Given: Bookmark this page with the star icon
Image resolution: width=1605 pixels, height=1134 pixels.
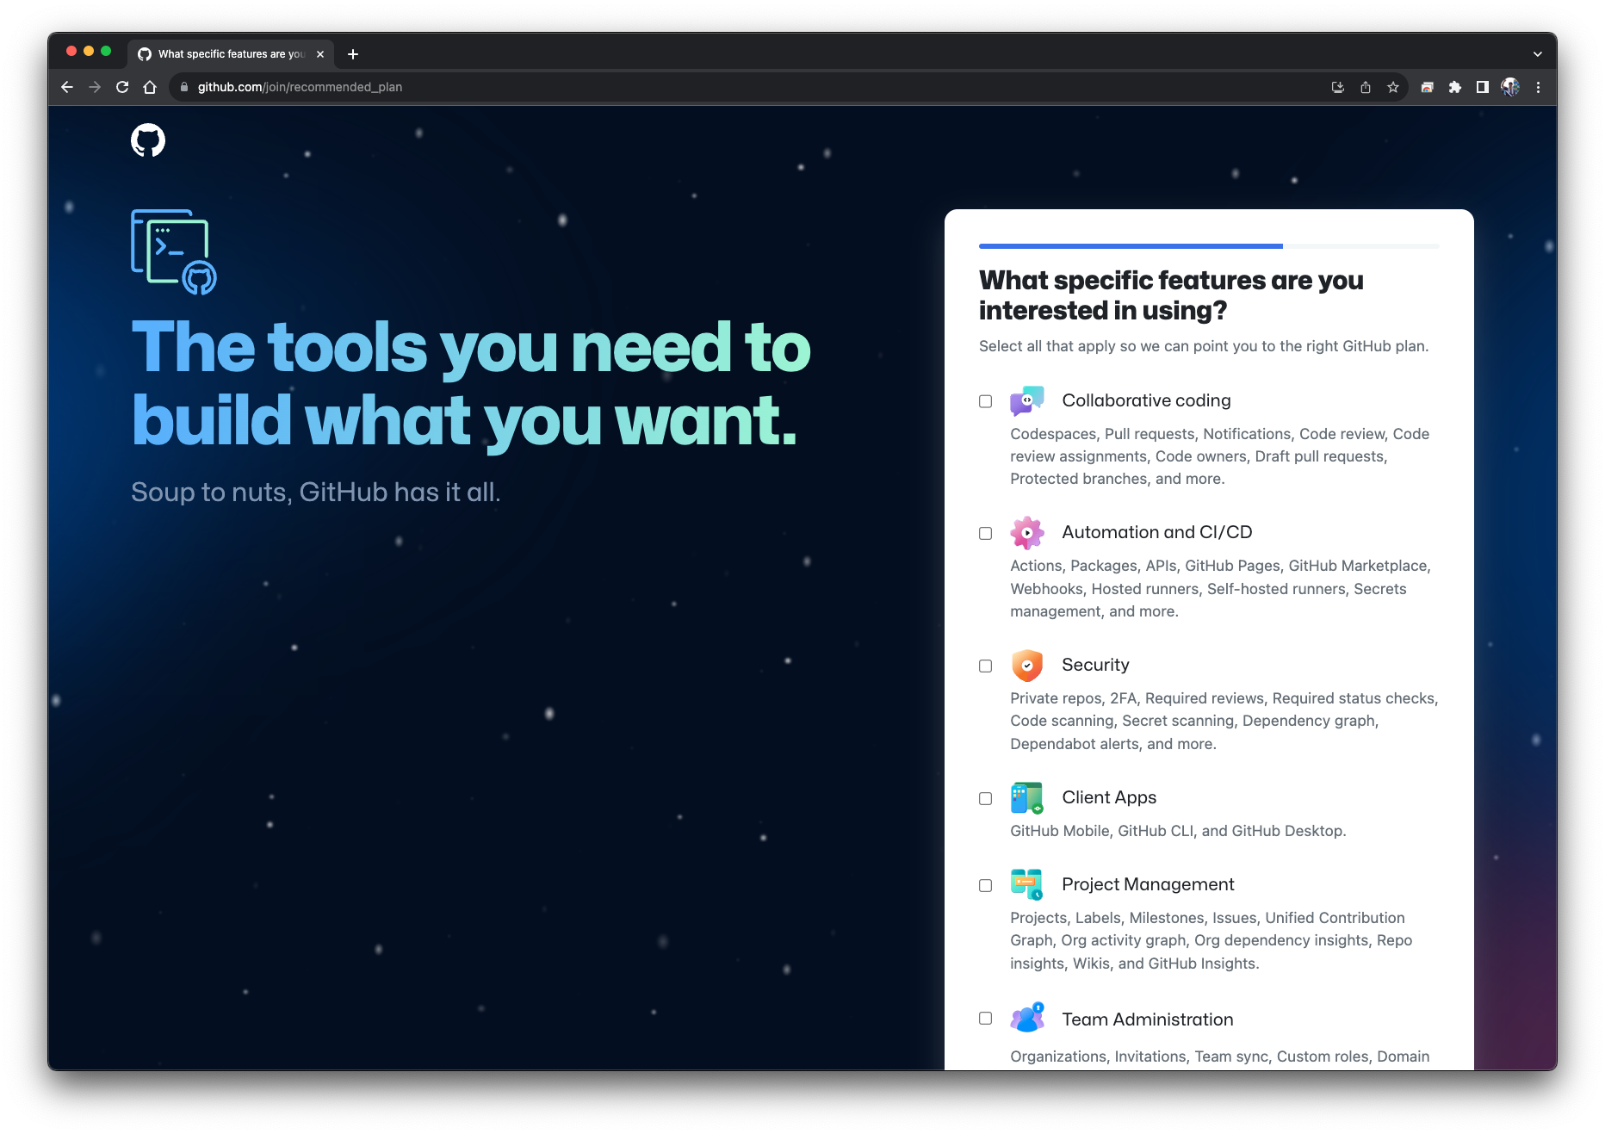Looking at the screenshot, I should [1392, 87].
